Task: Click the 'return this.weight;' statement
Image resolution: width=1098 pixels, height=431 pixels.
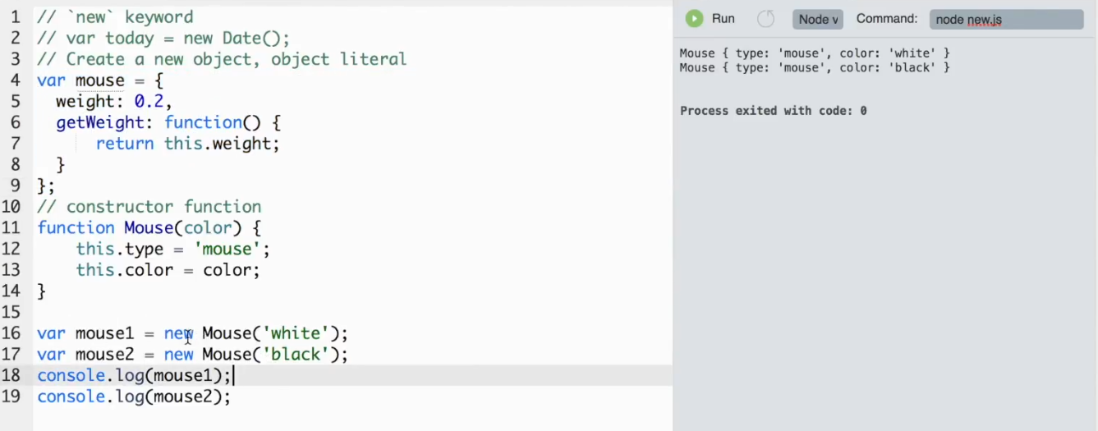Action: (x=188, y=144)
